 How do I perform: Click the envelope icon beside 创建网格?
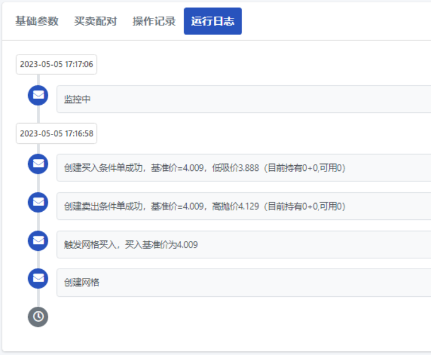38,278
